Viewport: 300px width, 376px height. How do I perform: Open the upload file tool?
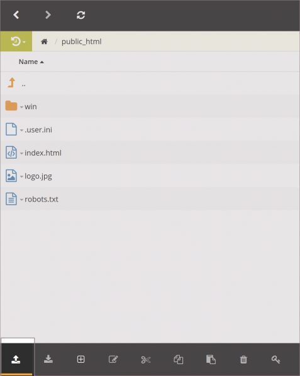coord(16,359)
